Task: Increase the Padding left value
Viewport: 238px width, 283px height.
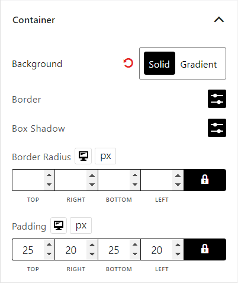Action: point(178,245)
